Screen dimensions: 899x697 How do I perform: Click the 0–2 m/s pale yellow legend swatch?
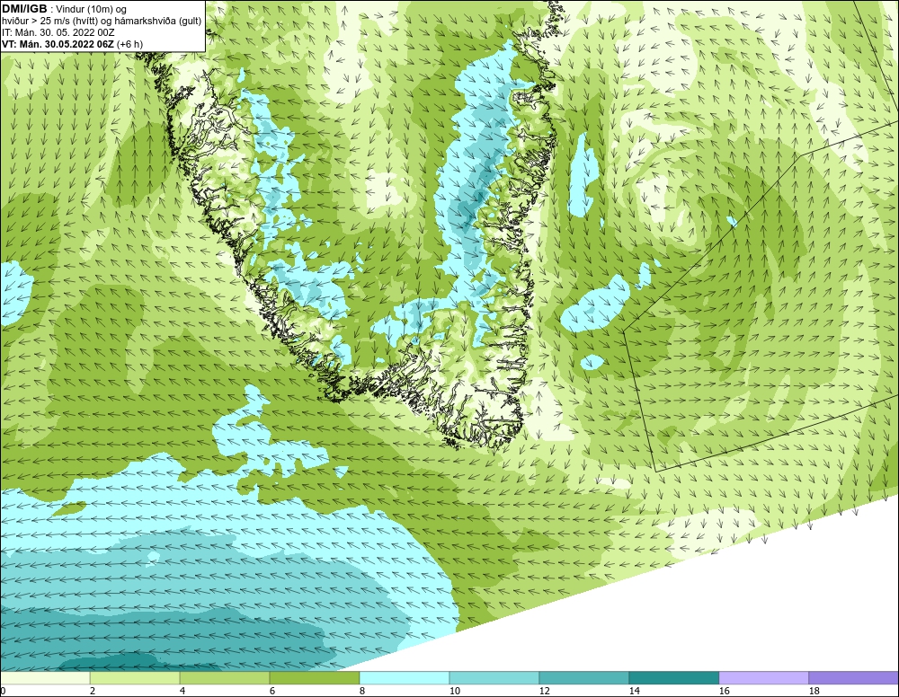click(45, 678)
